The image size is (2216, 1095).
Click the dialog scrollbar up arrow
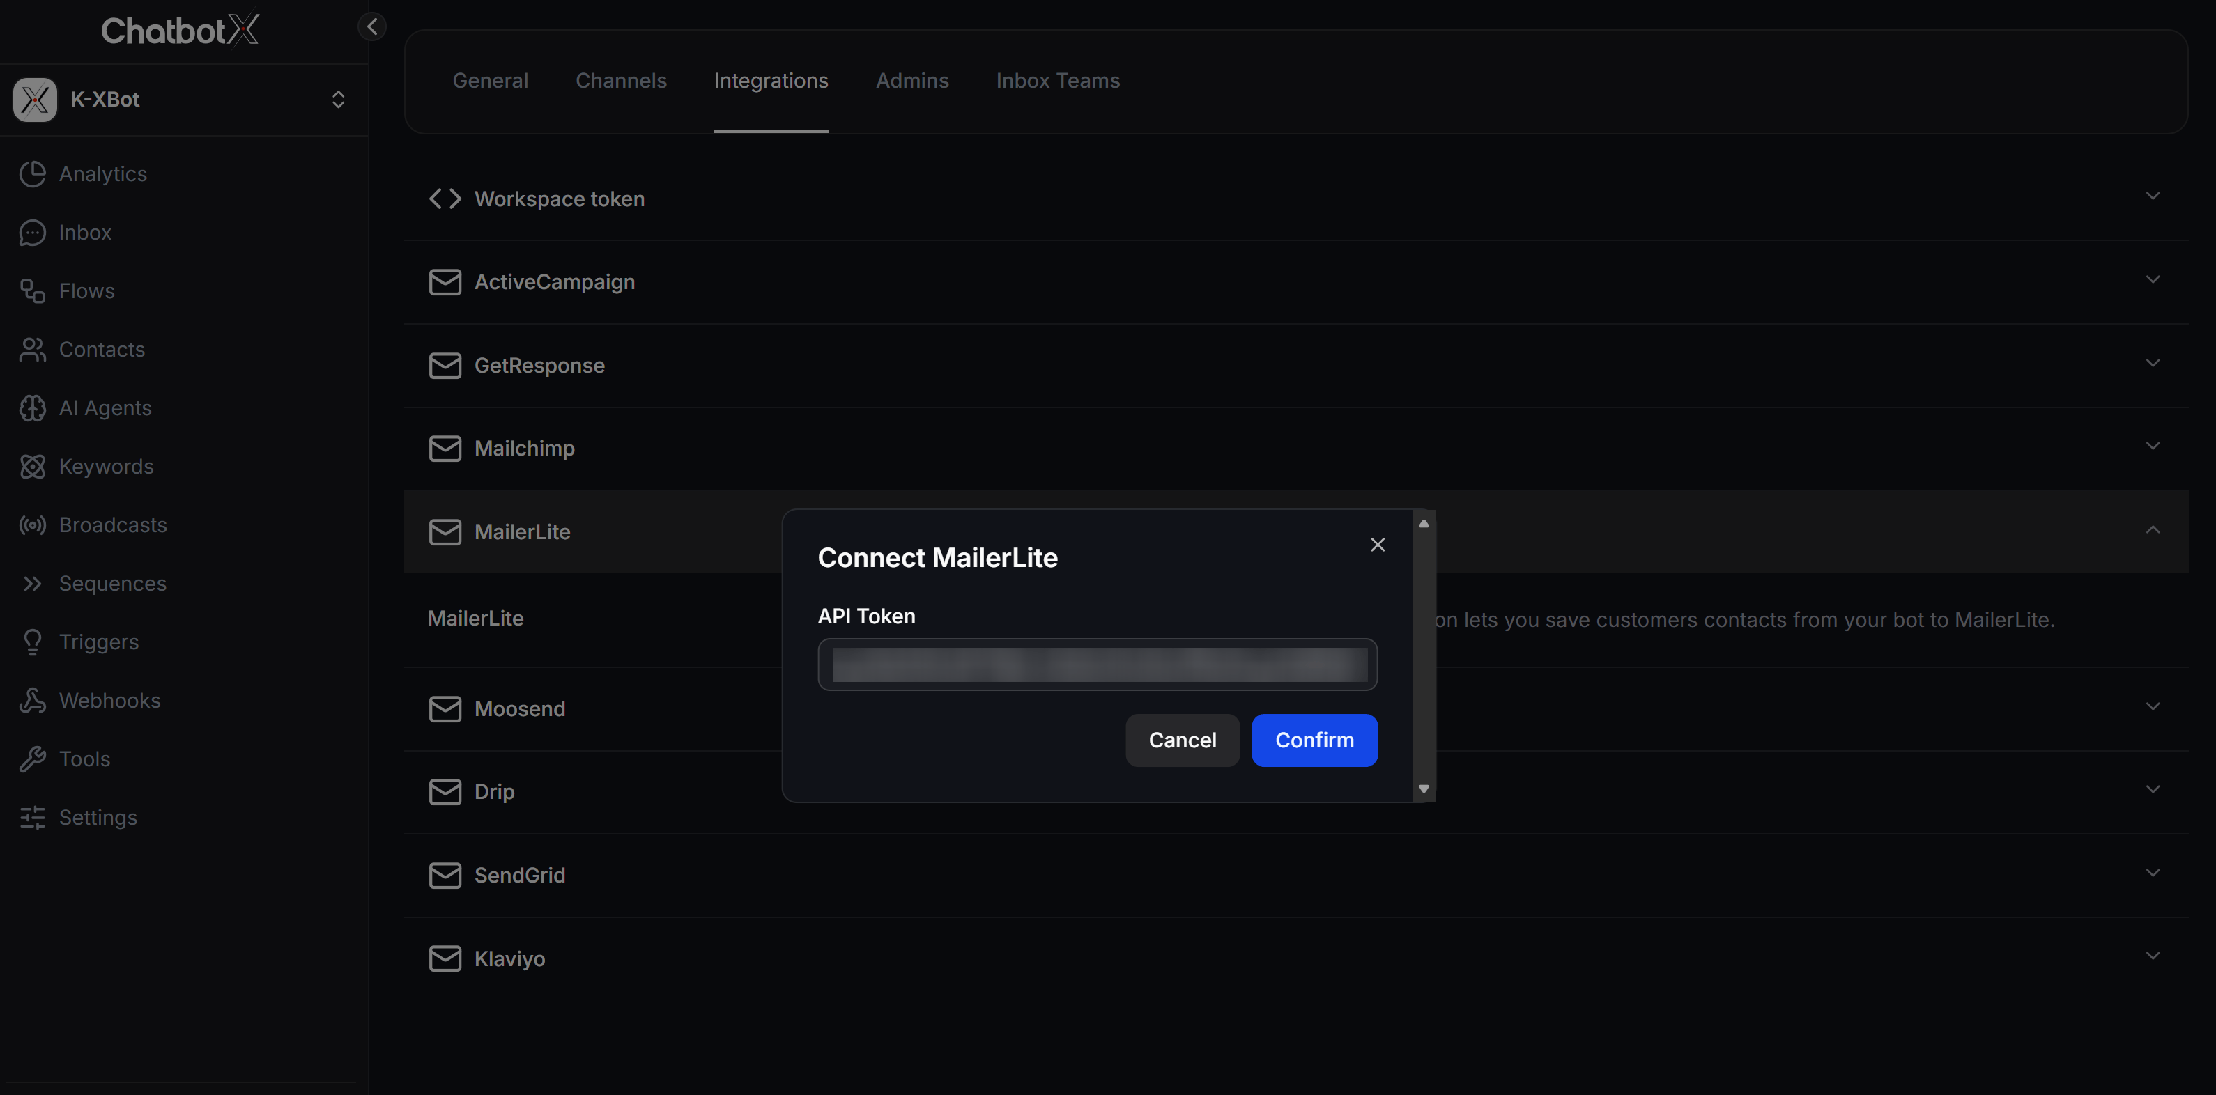click(x=1424, y=523)
